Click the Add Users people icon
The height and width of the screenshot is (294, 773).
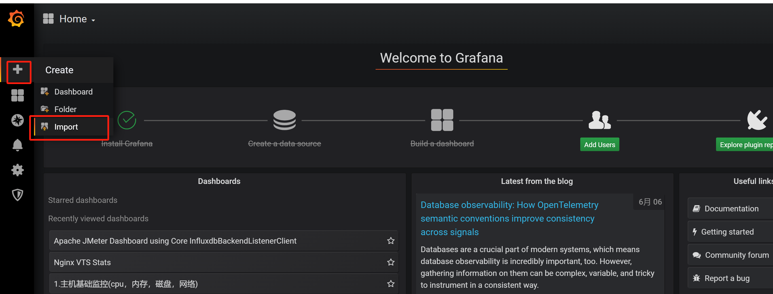(600, 120)
